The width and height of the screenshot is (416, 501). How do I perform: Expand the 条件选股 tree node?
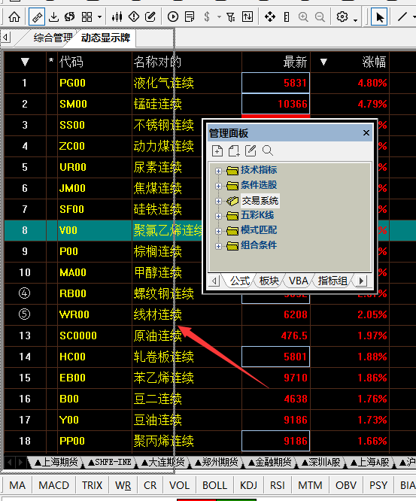tap(218, 186)
